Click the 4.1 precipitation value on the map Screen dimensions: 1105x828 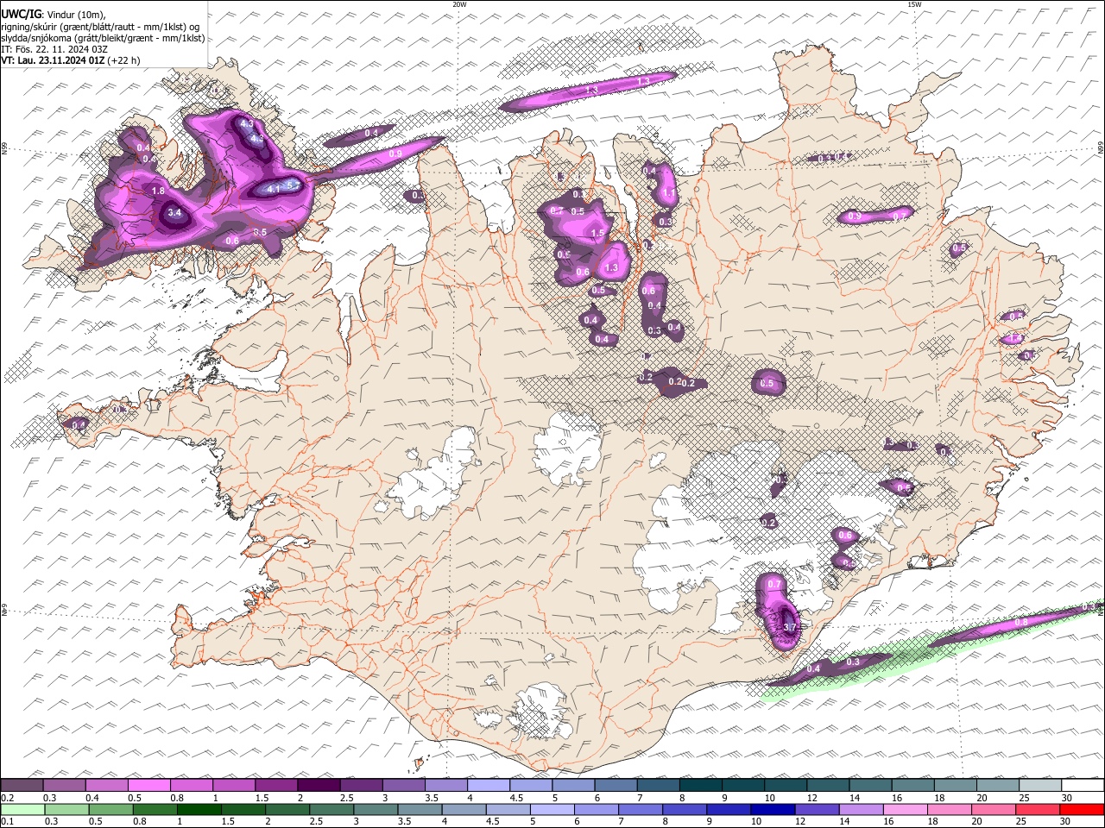[x=274, y=189]
